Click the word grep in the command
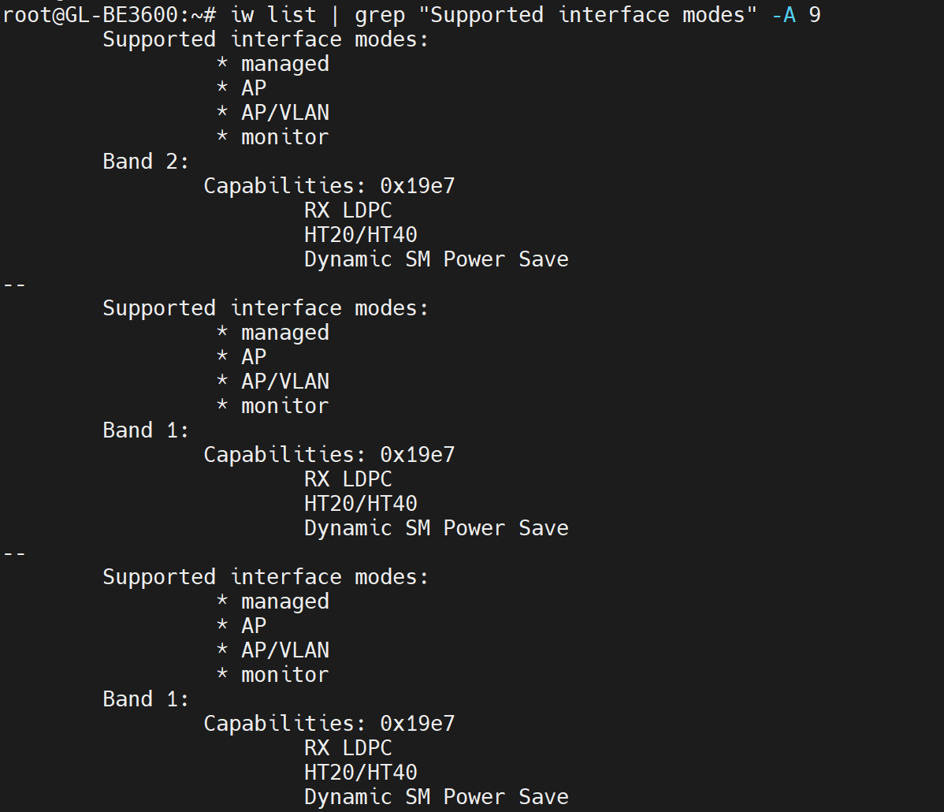This screenshot has height=812, width=944. point(379,14)
